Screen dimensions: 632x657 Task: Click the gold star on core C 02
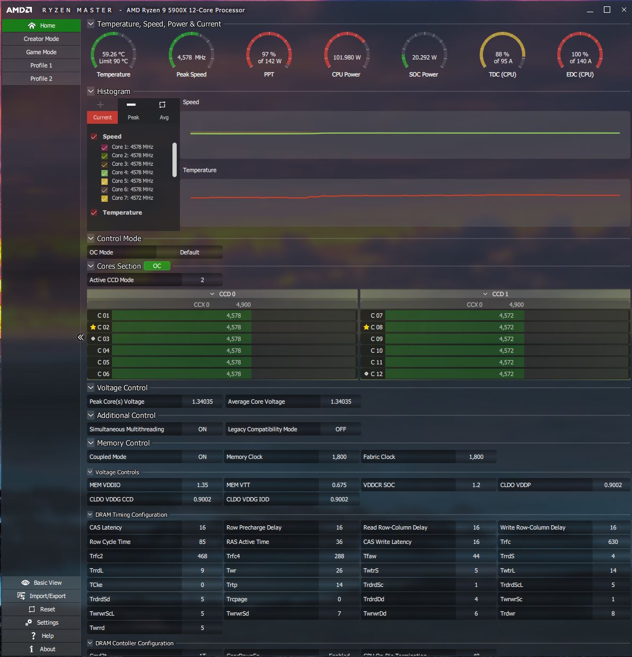tap(93, 327)
